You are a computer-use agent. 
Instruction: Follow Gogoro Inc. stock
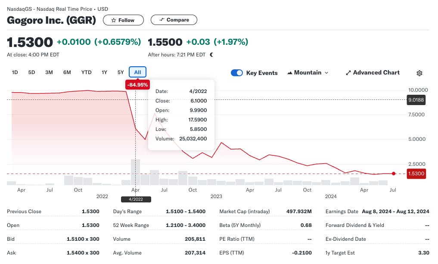pyautogui.click(x=123, y=20)
